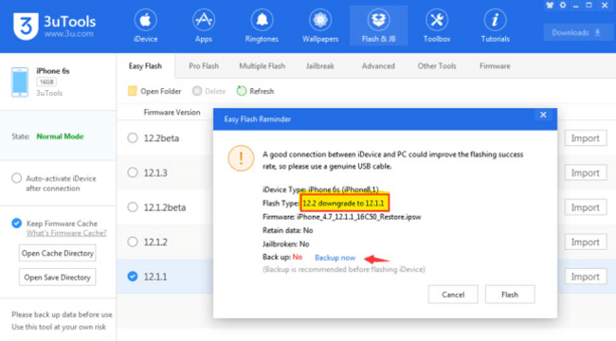Image resolution: width=616 pixels, height=341 pixels.
Task: Select the 12.1.1 firmware radio button
Action: (x=133, y=277)
